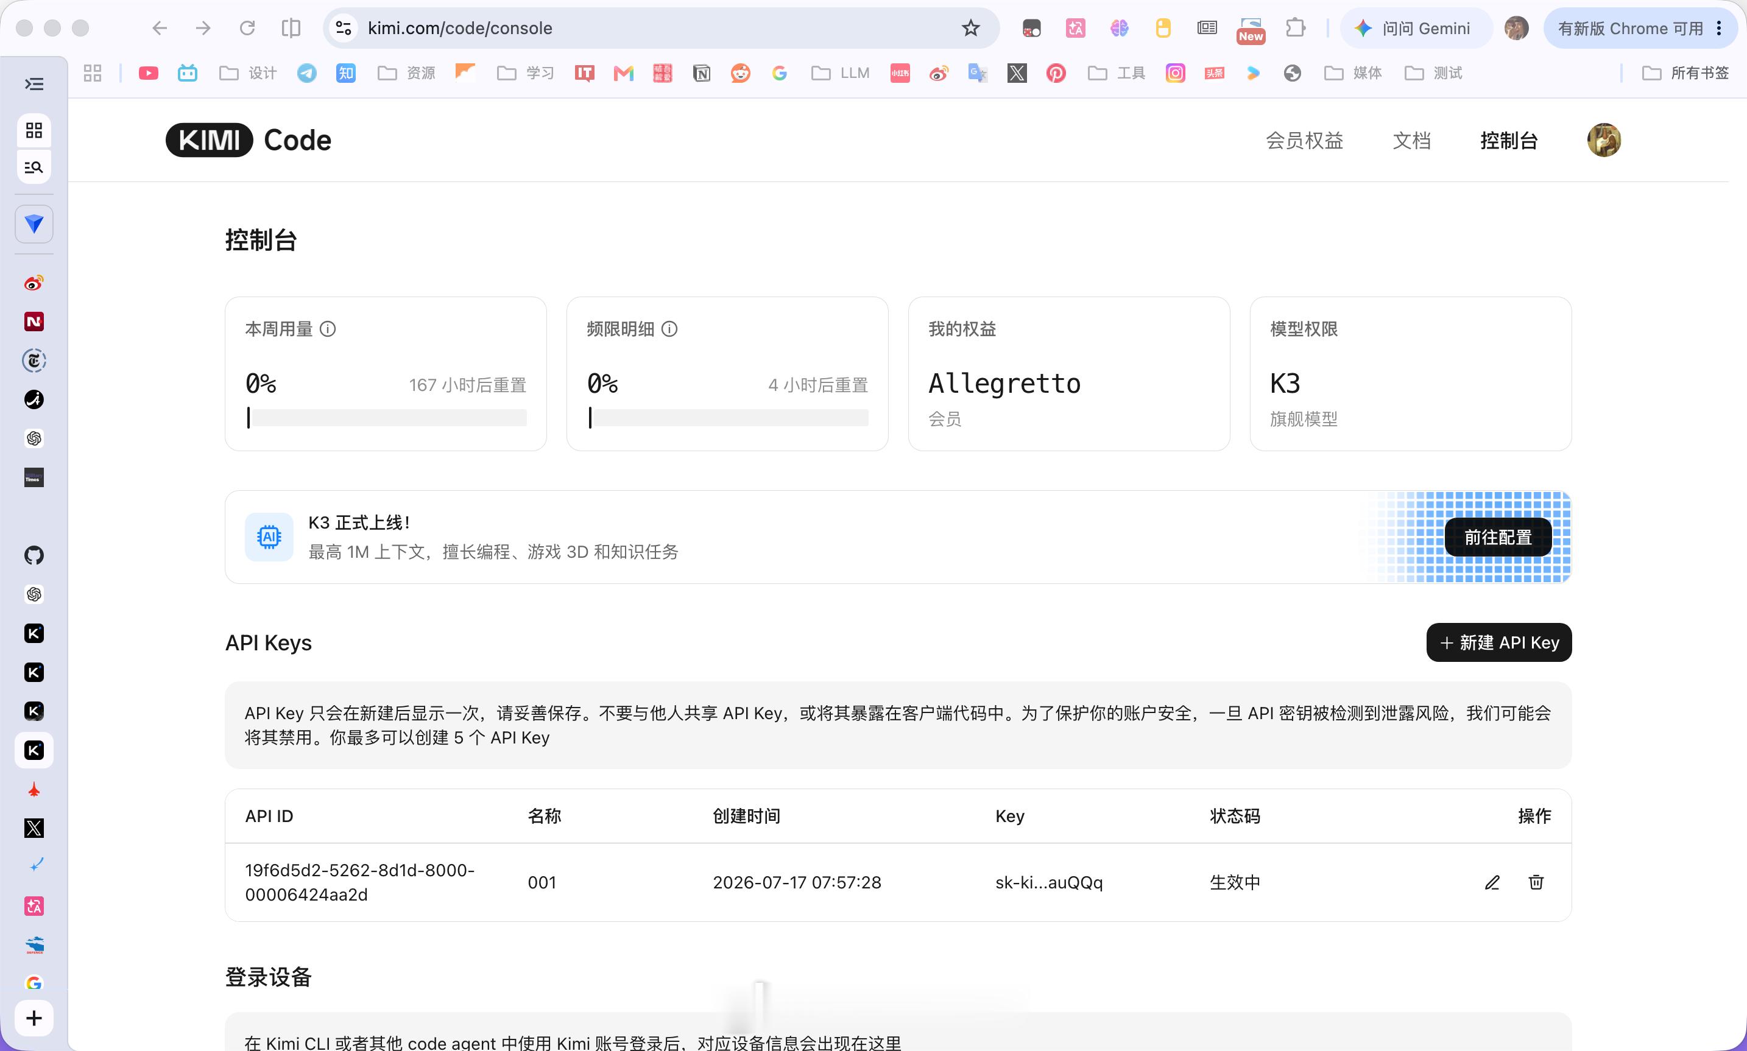Delete API key 001 with trash icon
Image resolution: width=1747 pixels, height=1051 pixels.
coord(1536,882)
